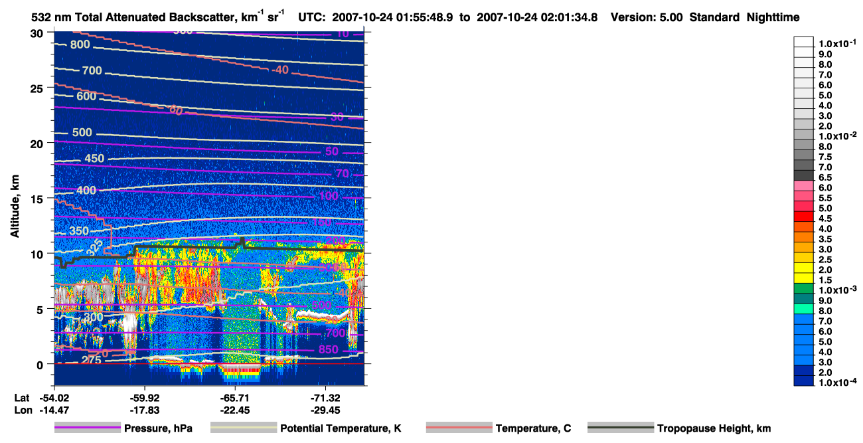Viewport: 863px width, 443px height.
Task: Click the 275 contour label near the surface
Action: point(90,359)
